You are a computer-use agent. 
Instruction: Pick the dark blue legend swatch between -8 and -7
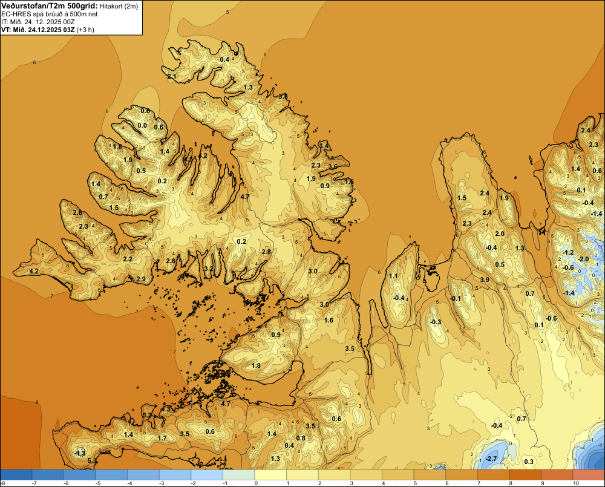coord(16,474)
